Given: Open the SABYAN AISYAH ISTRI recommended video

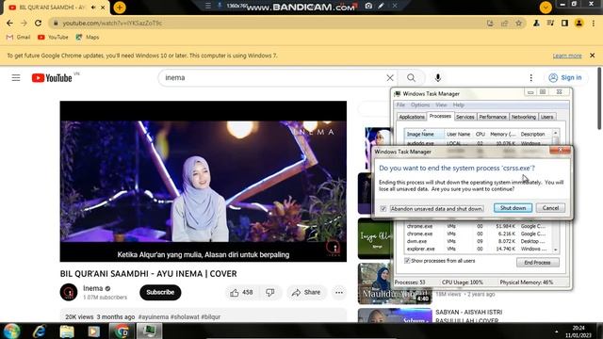Looking at the screenshot, I should click(469, 316).
